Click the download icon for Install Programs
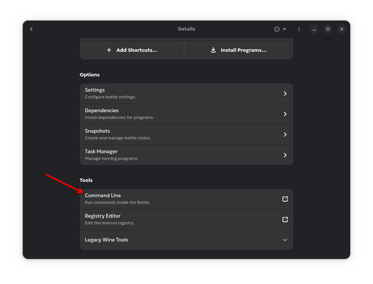 click(x=213, y=50)
